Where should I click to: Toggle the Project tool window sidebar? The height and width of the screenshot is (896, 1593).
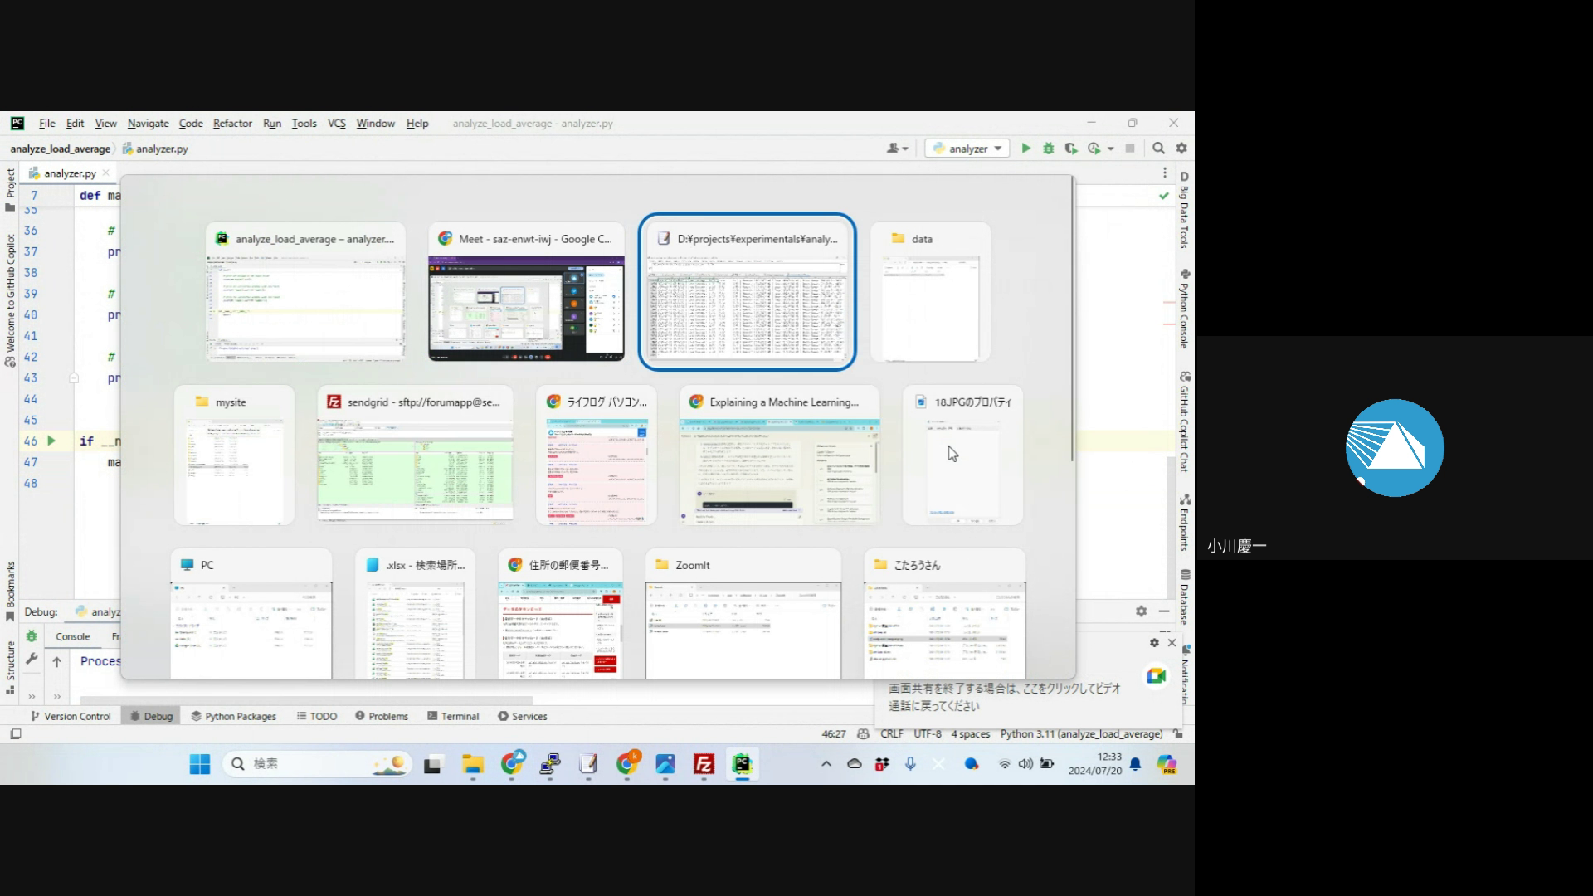(10, 189)
